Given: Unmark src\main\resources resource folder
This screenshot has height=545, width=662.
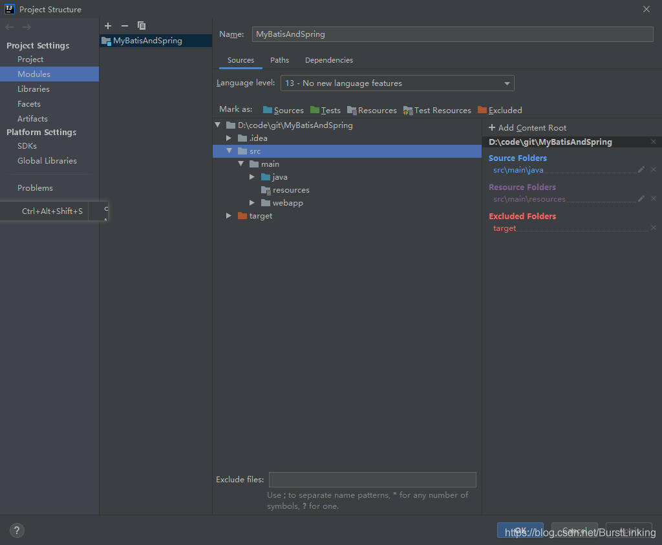Looking at the screenshot, I should click(654, 199).
